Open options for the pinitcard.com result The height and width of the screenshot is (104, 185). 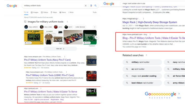[x=41, y=88]
